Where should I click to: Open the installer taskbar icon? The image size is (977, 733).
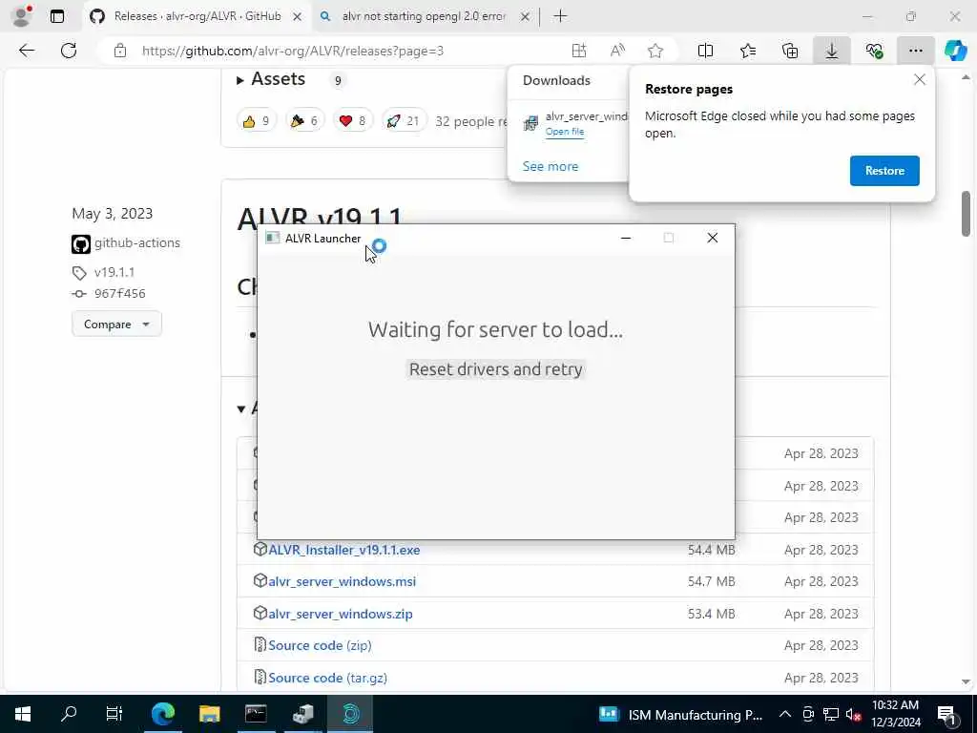click(302, 714)
